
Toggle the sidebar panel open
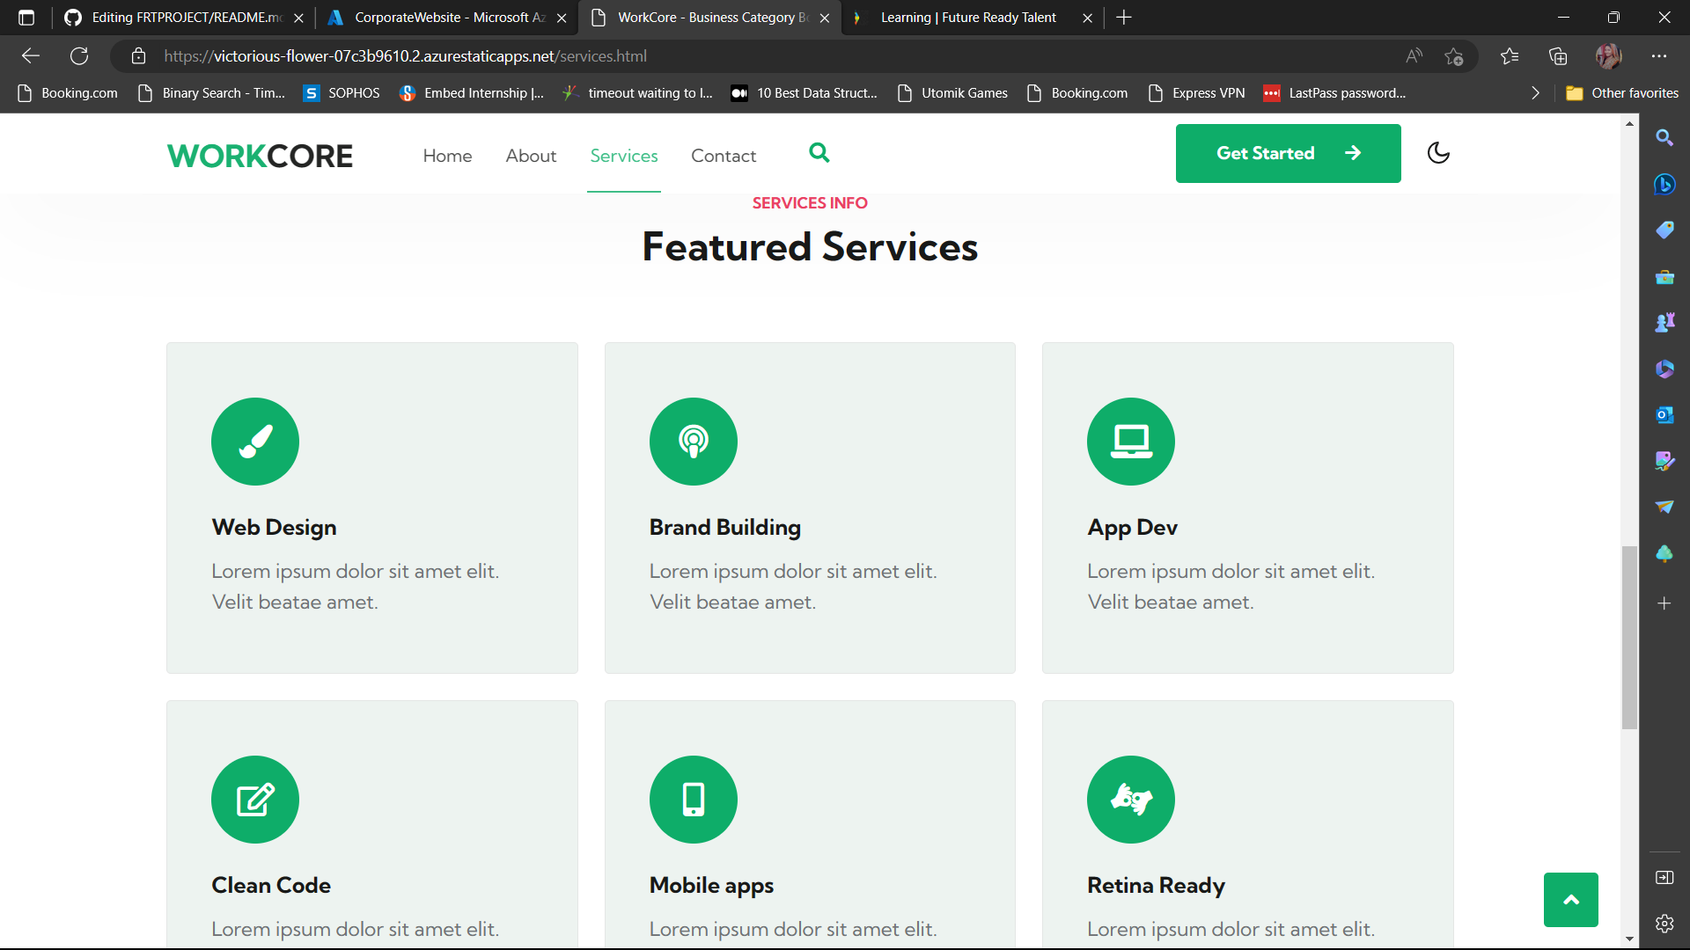pyautogui.click(x=1665, y=877)
